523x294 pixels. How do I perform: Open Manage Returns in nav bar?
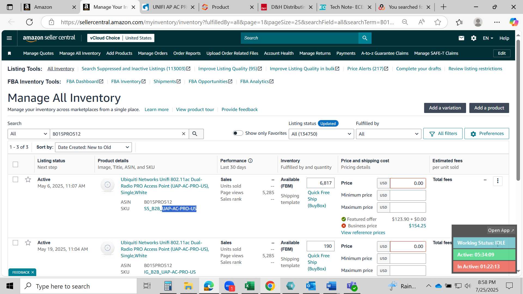(x=315, y=53)
